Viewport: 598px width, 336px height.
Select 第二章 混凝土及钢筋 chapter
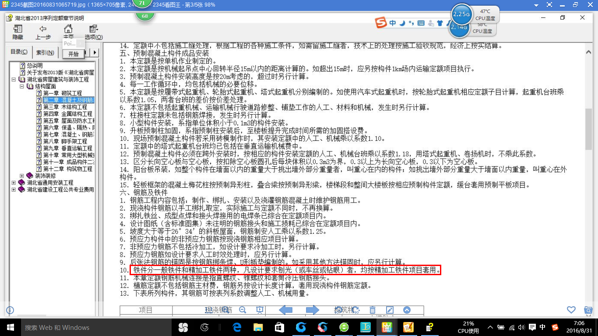(x=68, y=100)
